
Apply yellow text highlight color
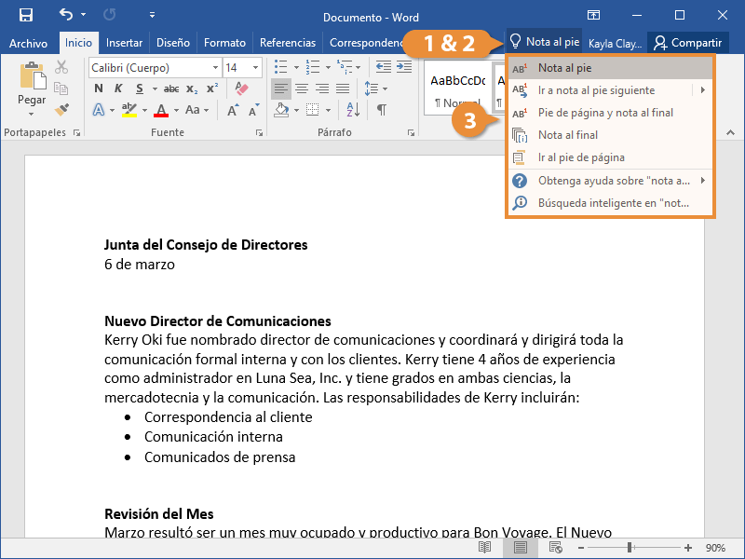[129, 110]
